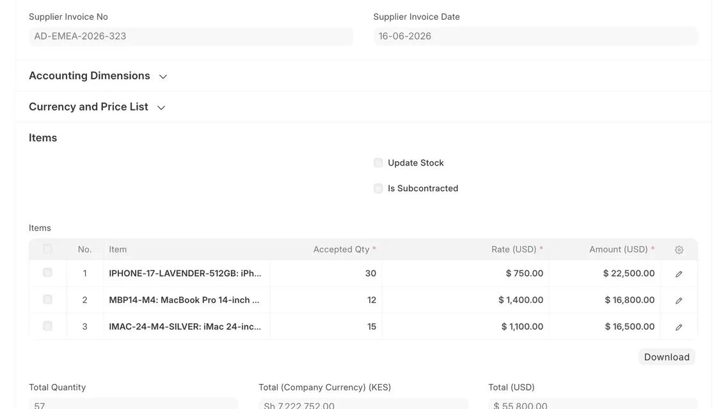The image size is (723, 409).
Task: Download the items table
Action: [x=667, y=357]
